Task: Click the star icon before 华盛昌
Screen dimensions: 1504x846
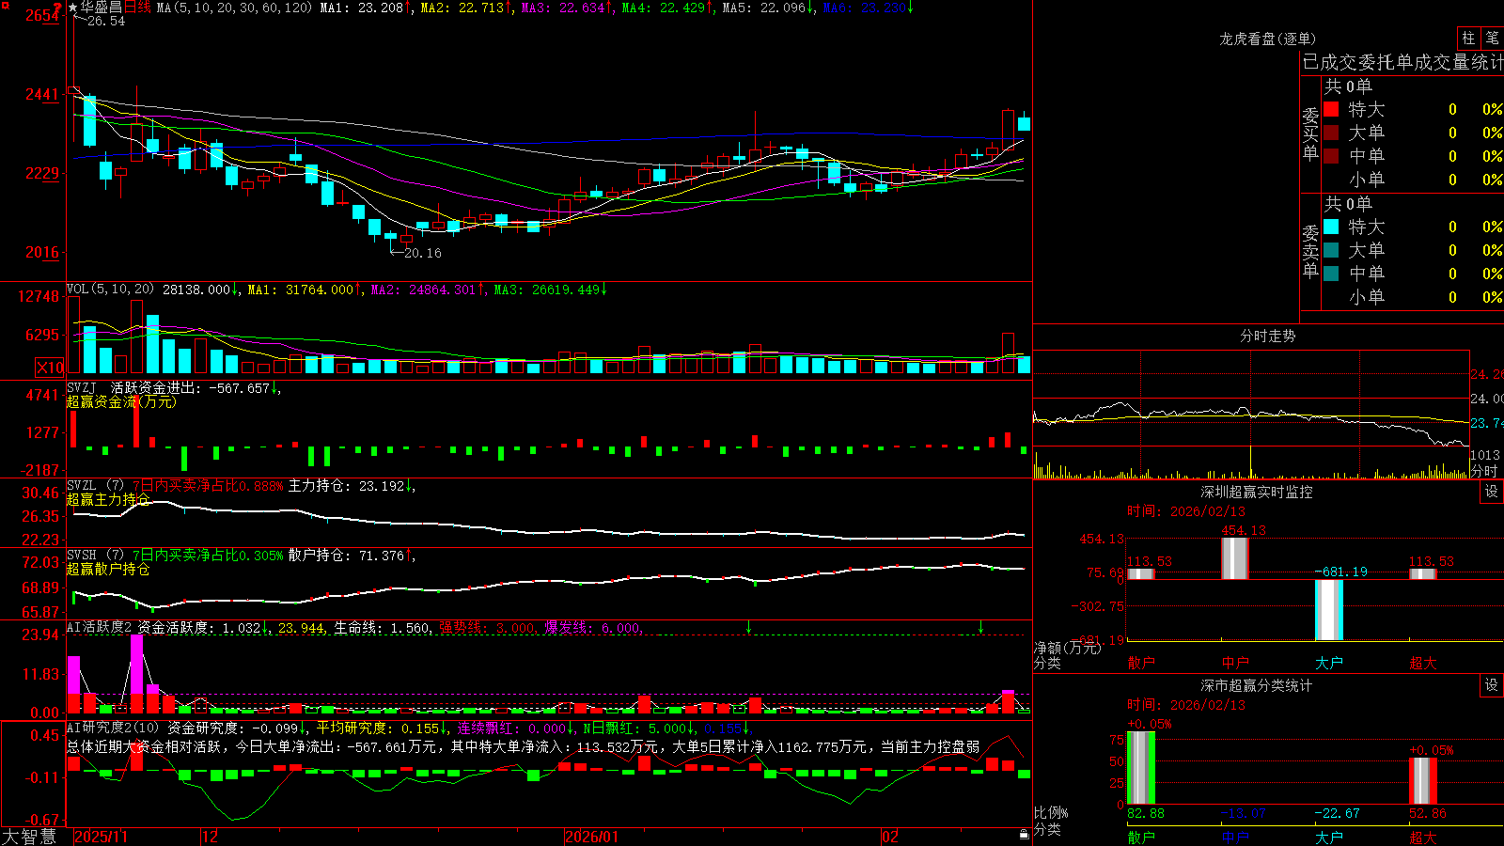Action: coord(72,8)
